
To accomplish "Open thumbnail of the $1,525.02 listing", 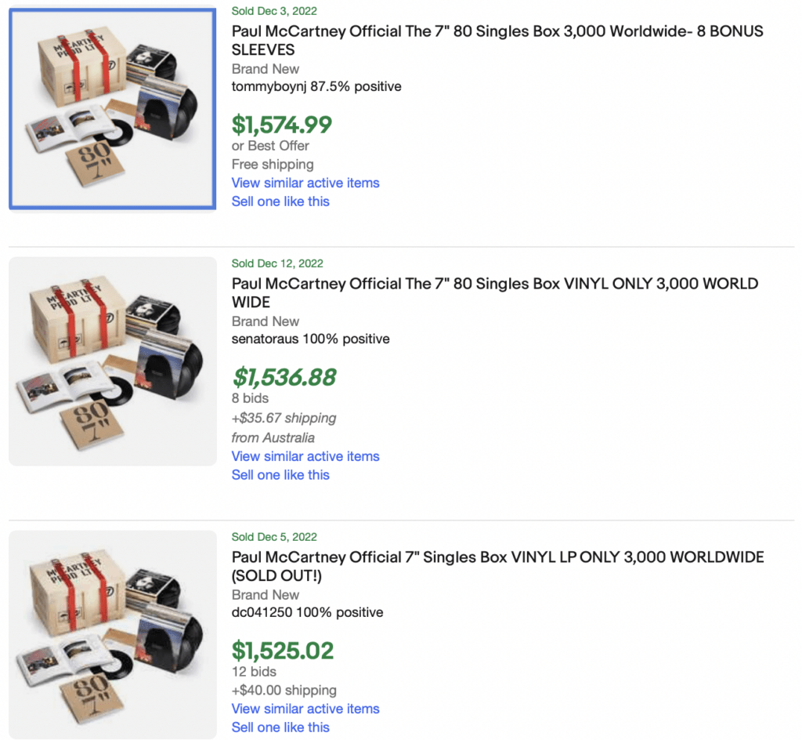I will pyautogui.click(x=112, y=634).
